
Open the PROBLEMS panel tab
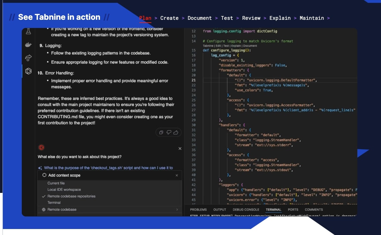point(198,210)
